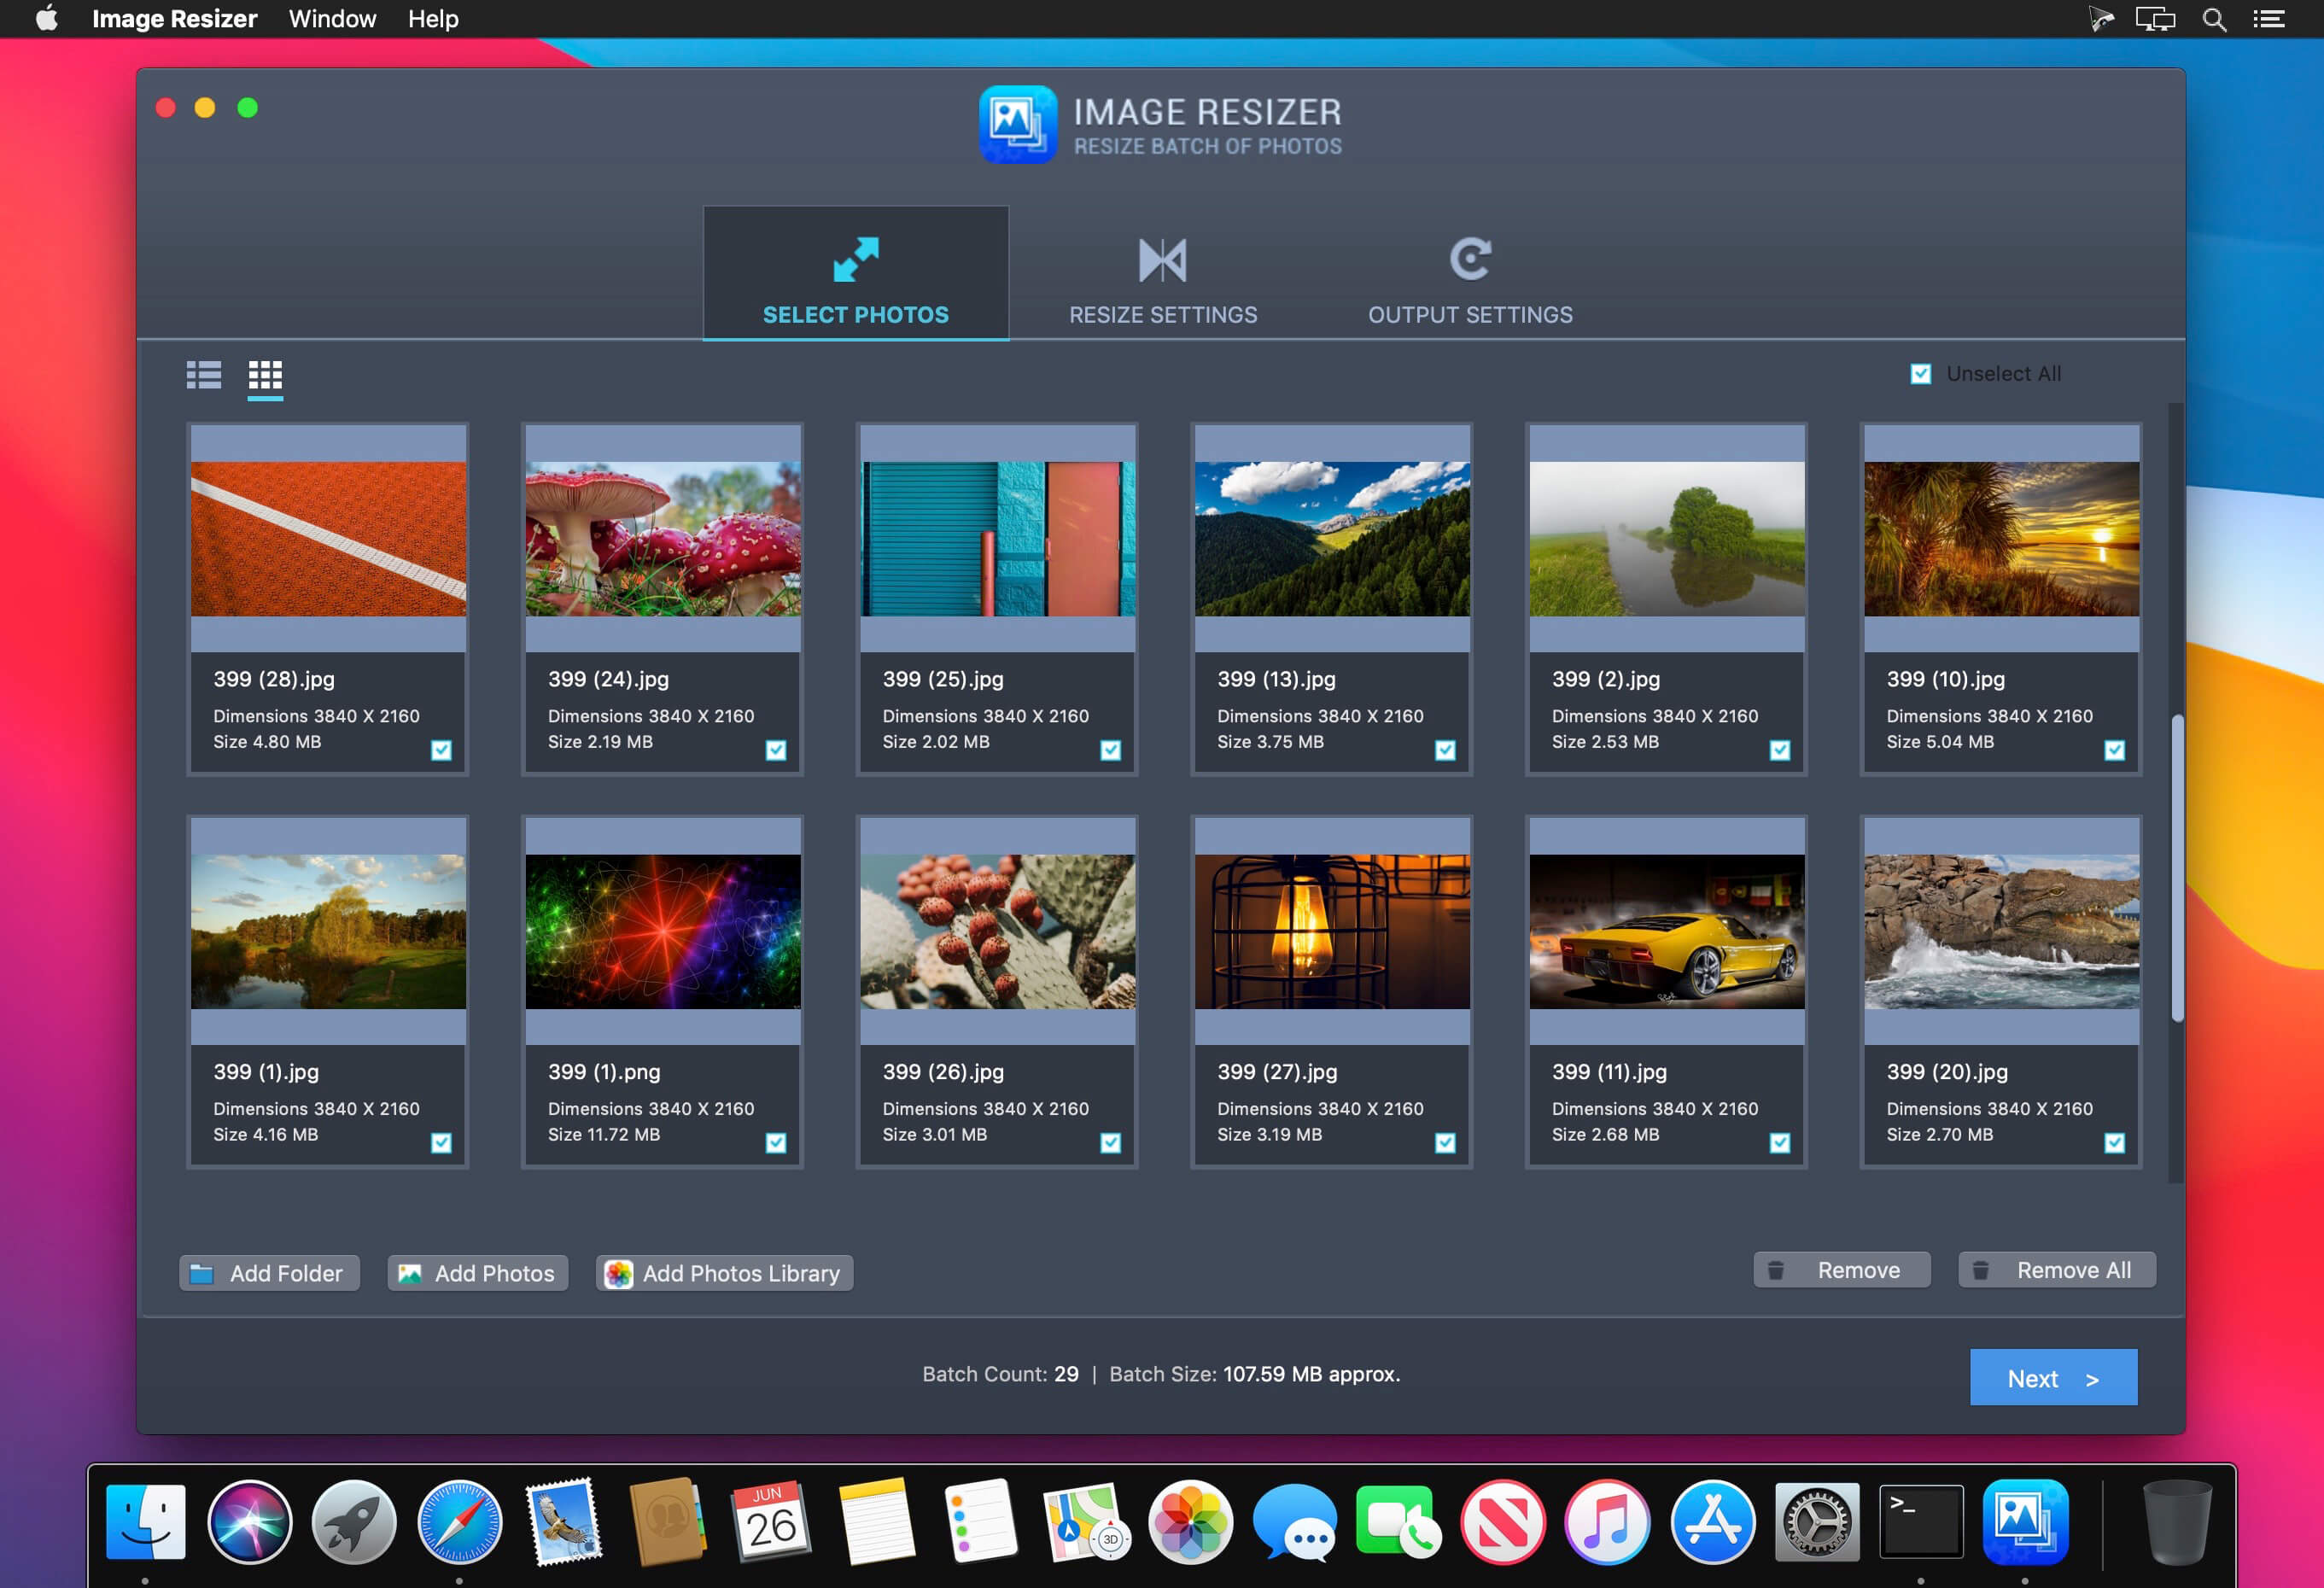Screen dimensions: 2324x1588
Task: Open Calendar showing Jun 26
Action: (772, 1522)
